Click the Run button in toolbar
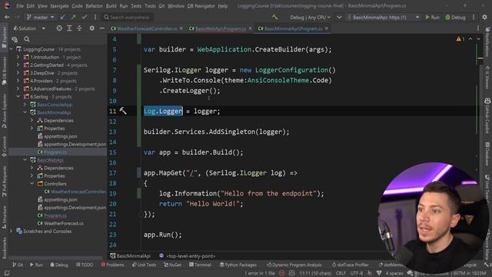 point(432,17)
